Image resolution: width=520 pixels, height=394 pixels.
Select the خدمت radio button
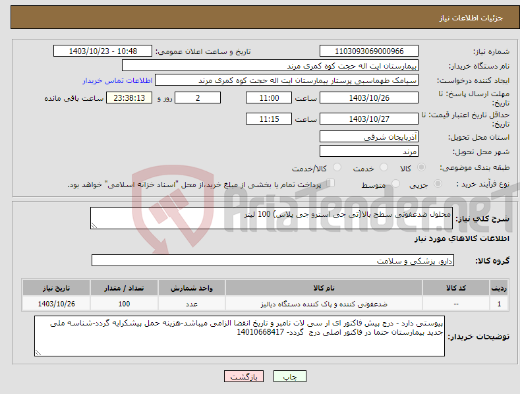coord(384,167)
